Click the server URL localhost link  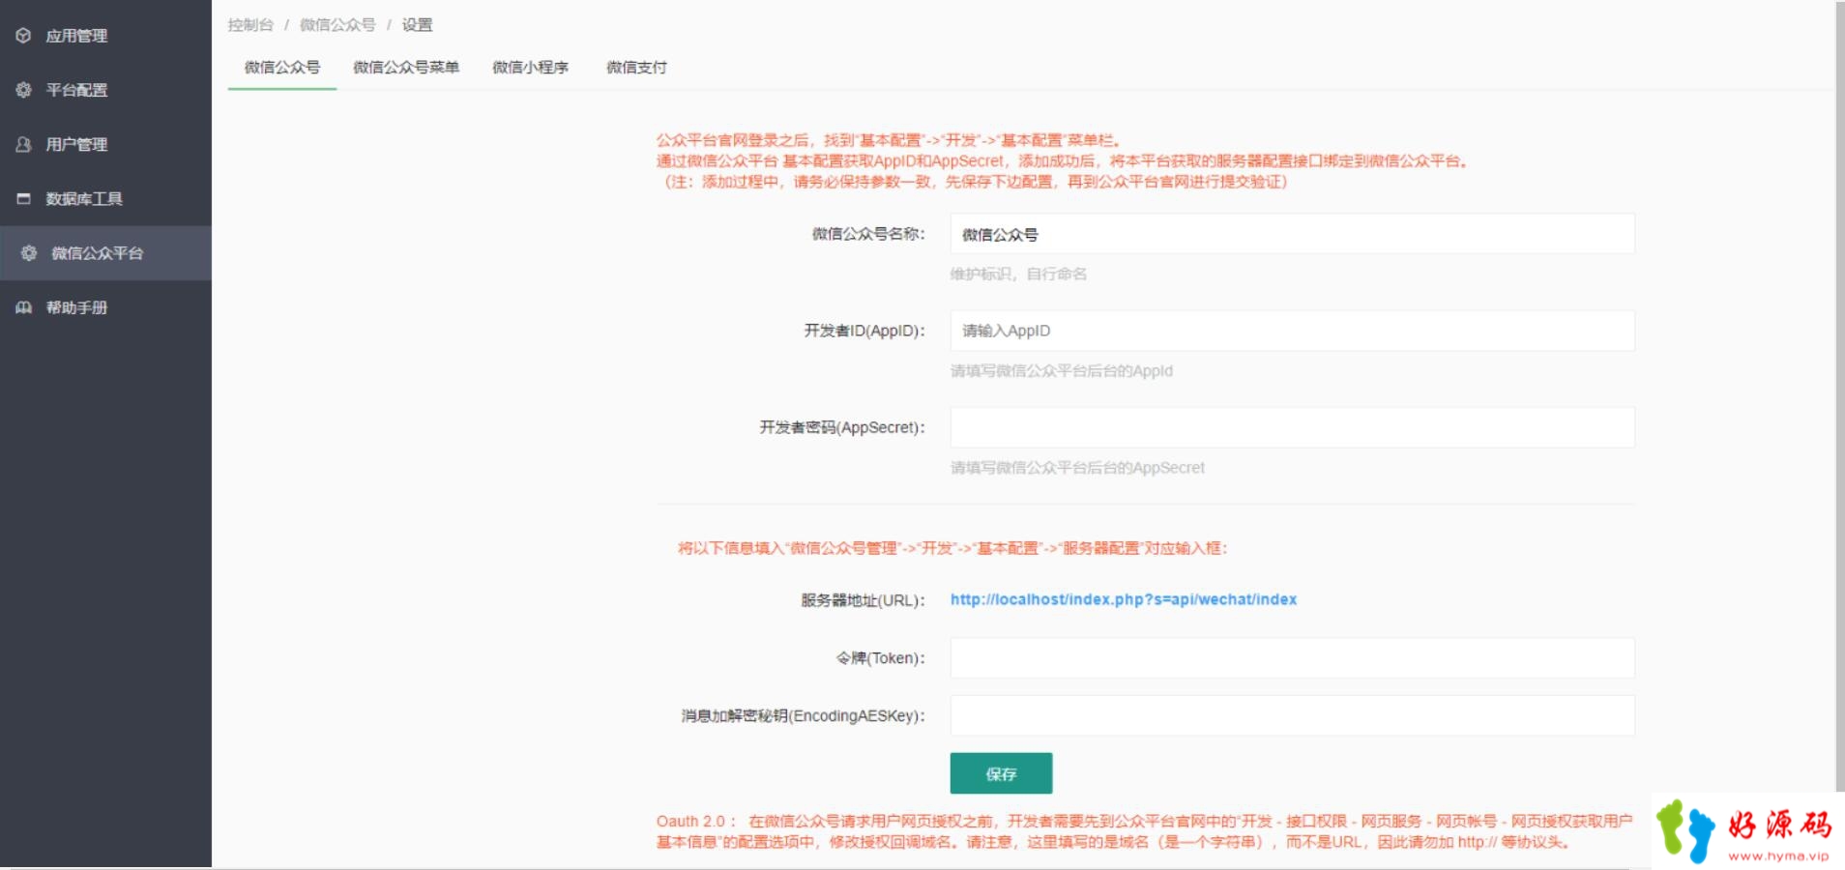1124,599
